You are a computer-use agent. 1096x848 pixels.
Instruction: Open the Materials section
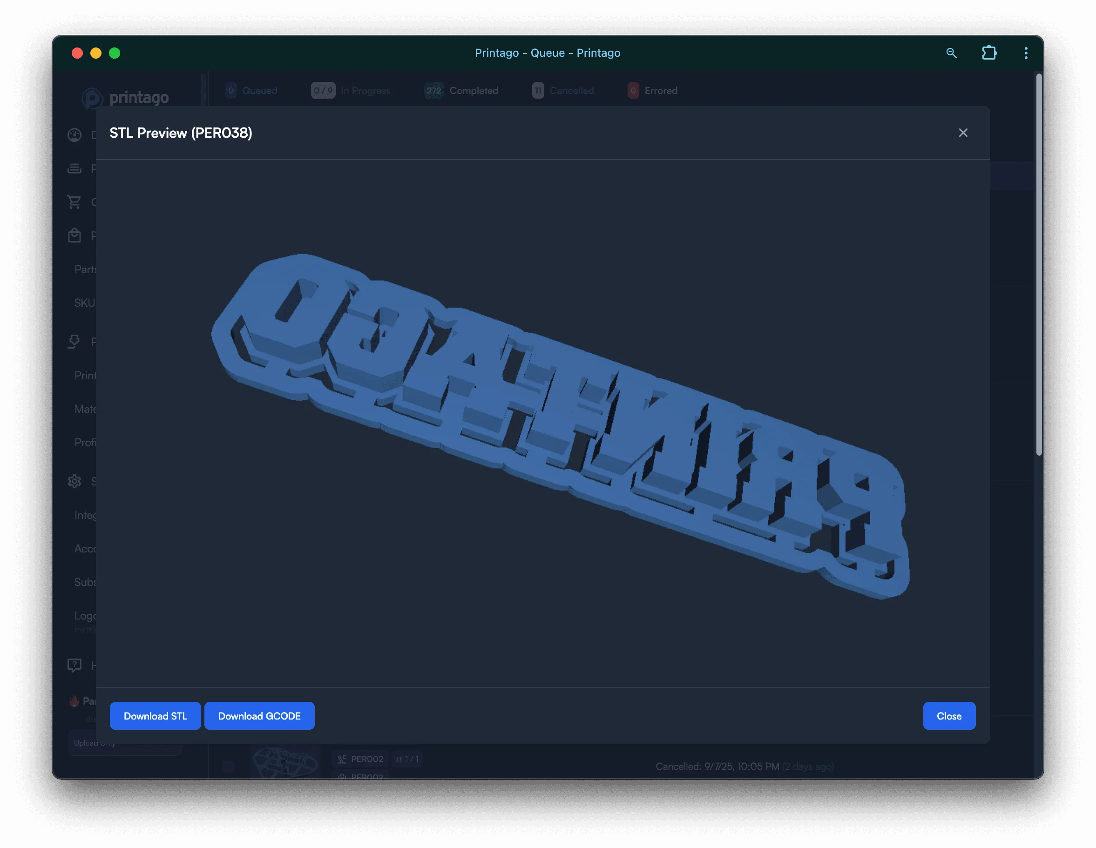pos(85,409)
